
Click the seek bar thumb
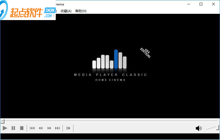pos(2,121)
